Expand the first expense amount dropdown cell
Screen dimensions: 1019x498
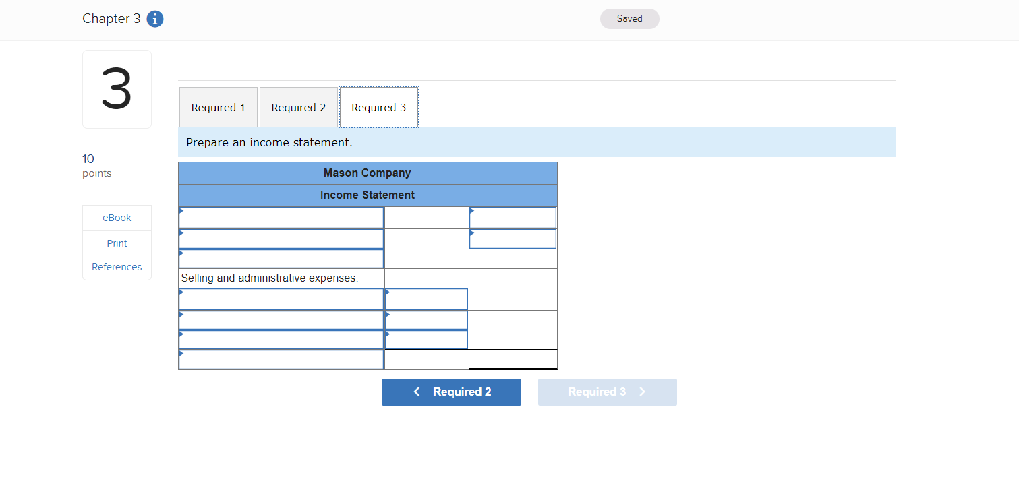click(426, 299)
